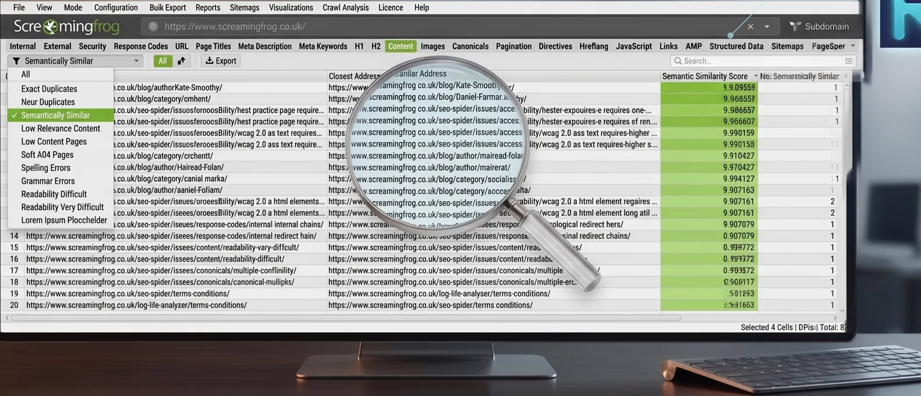This screenshot has width=921, height=396.
Task: Open the Mode menu
Action: 73,8
